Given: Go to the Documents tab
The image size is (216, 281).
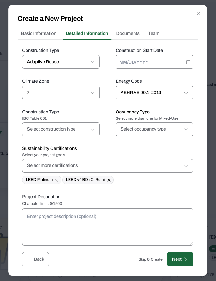Looking at the screenshot, I should click(x=128, y=33).
